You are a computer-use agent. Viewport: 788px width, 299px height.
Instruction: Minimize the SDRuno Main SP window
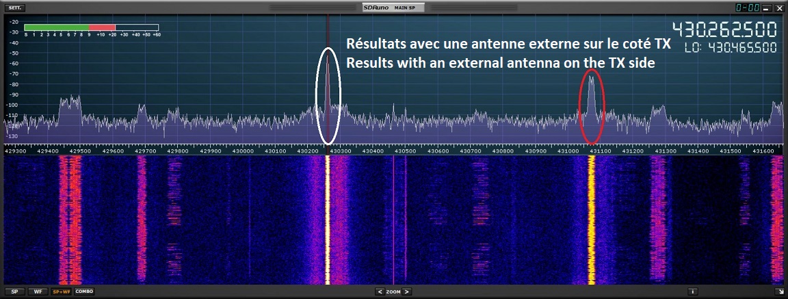tap(766, 8)
